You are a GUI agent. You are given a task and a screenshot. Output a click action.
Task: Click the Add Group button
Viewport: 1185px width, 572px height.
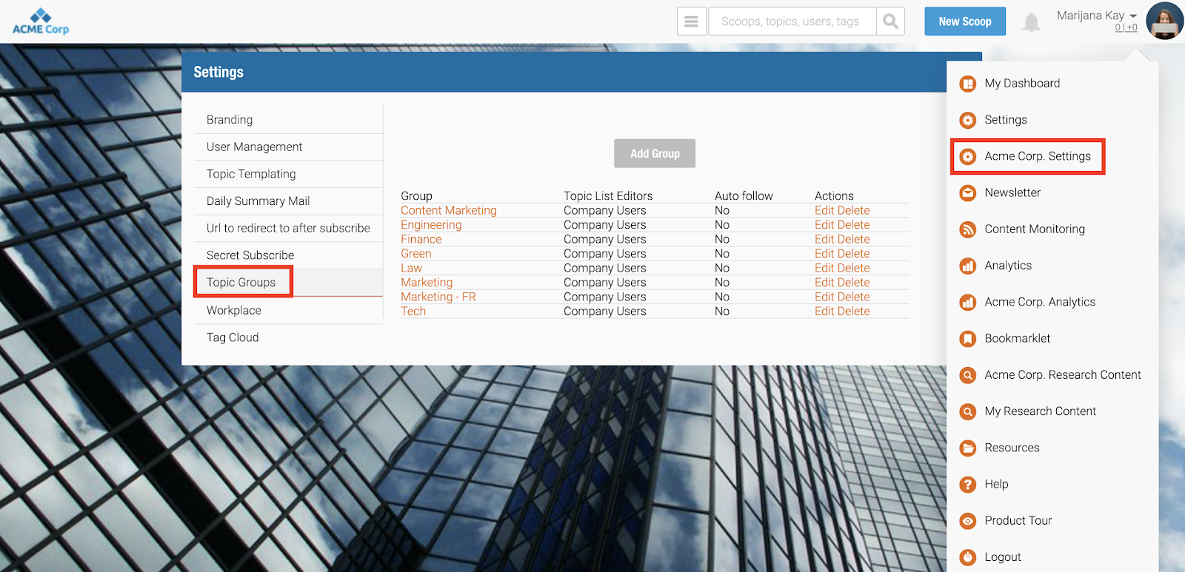point(655,153)
